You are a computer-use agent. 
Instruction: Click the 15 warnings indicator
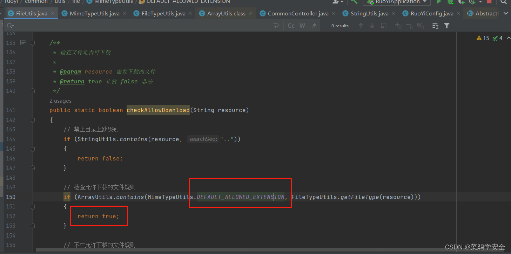coord(483,38)
